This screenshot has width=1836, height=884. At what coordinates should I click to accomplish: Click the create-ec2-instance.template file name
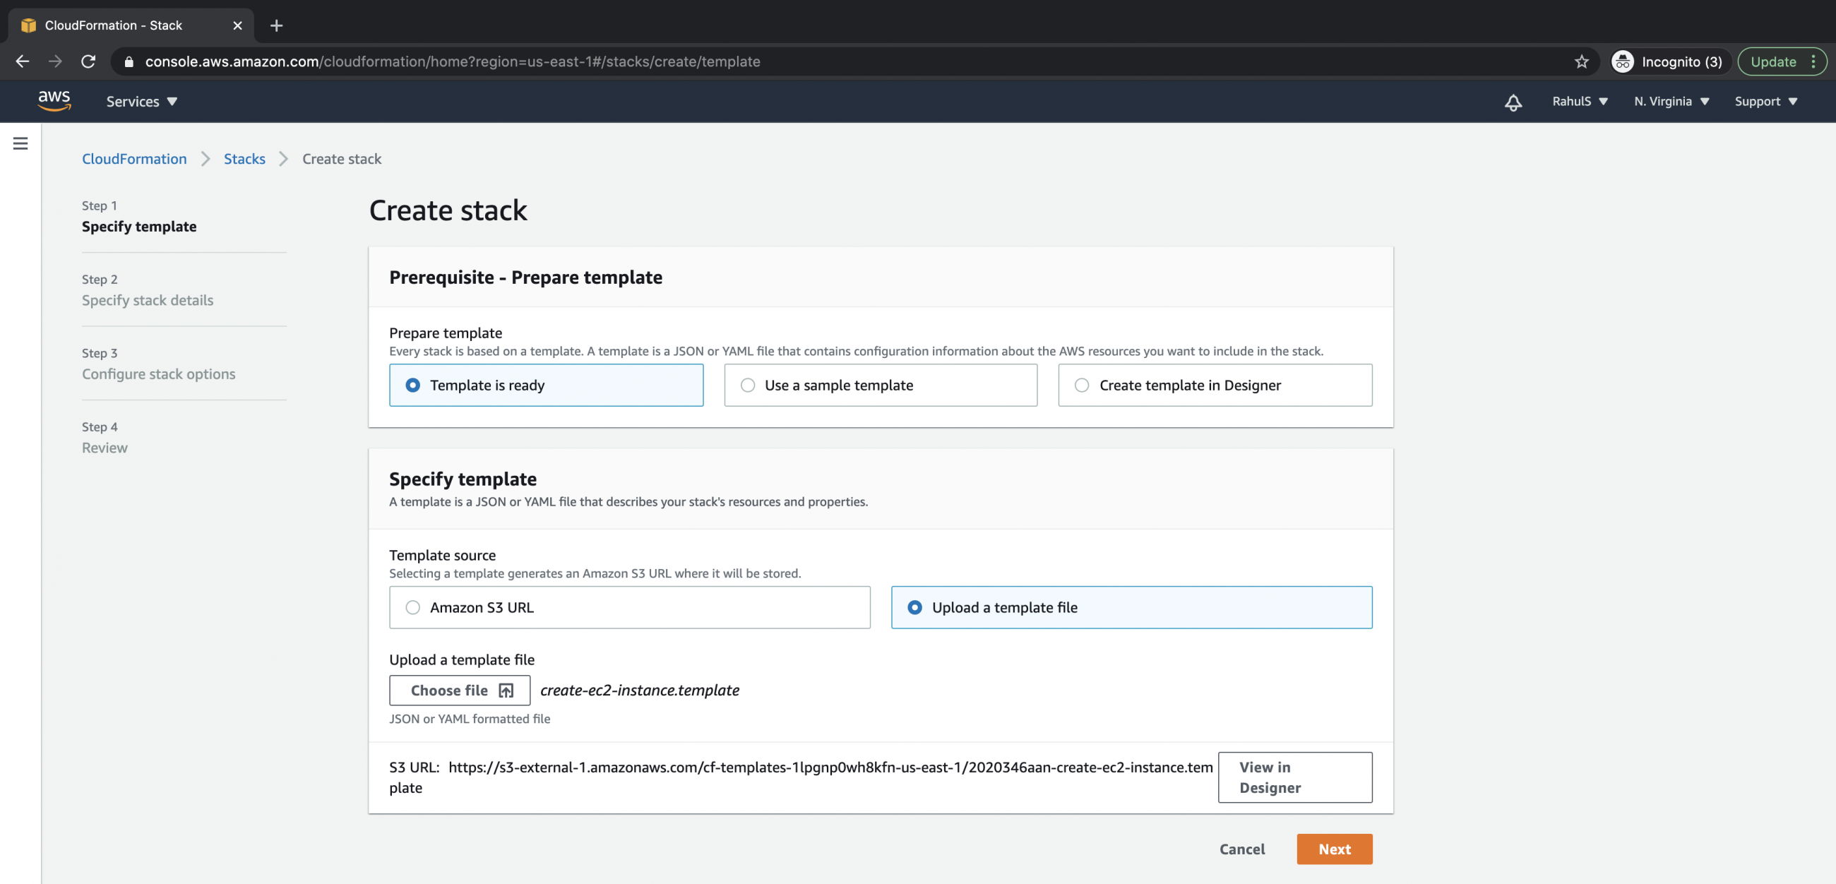coord(639,690)
